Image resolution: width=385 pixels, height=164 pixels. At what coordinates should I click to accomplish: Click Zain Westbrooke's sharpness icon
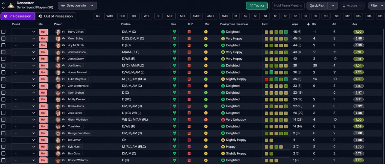click(189, 86)
